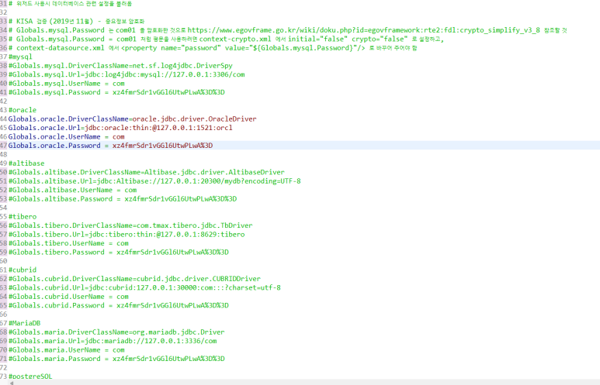Click the Globals.oracle.Password key

point(54,146)
